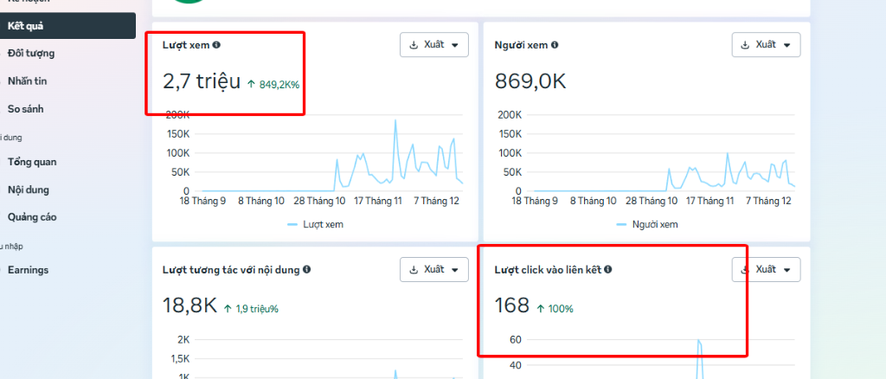
Task: Click the info icon beside Lượt xem title
Action: pos(216,45)
